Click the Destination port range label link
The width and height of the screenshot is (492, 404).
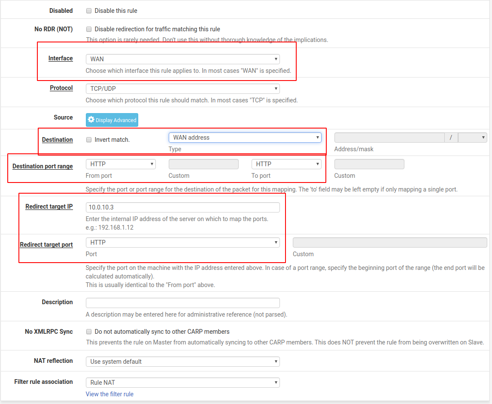(43, 166)
